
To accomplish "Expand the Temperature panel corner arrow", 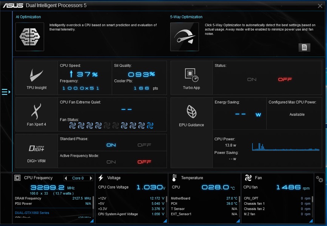I will pos(238,221).
